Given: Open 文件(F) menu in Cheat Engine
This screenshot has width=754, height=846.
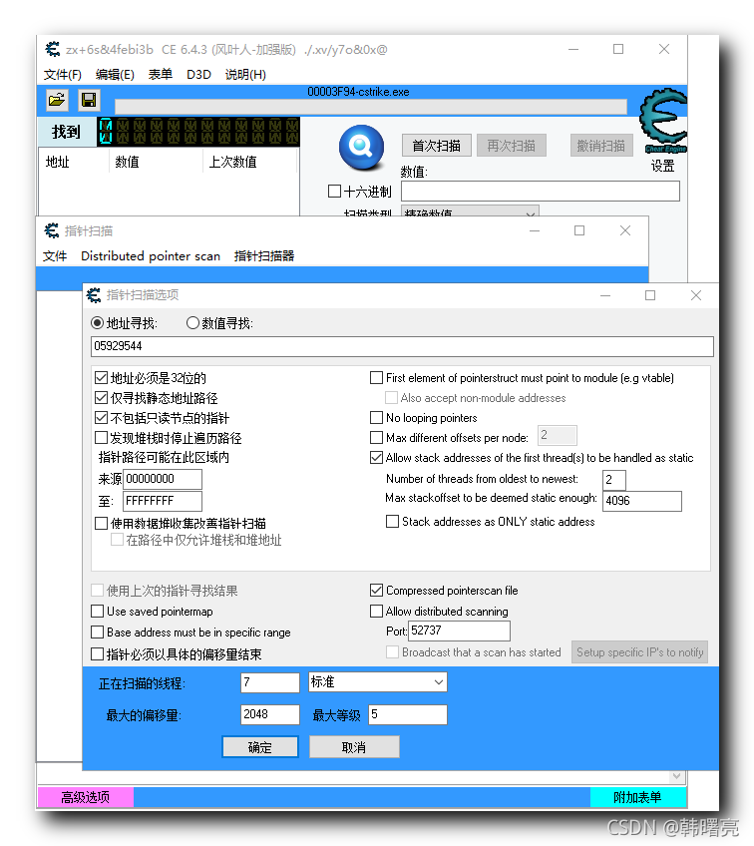Looking at the screenshot, I should [x=63, y=75].
